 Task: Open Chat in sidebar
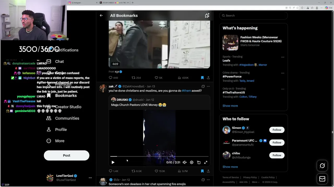pos(55,62)
